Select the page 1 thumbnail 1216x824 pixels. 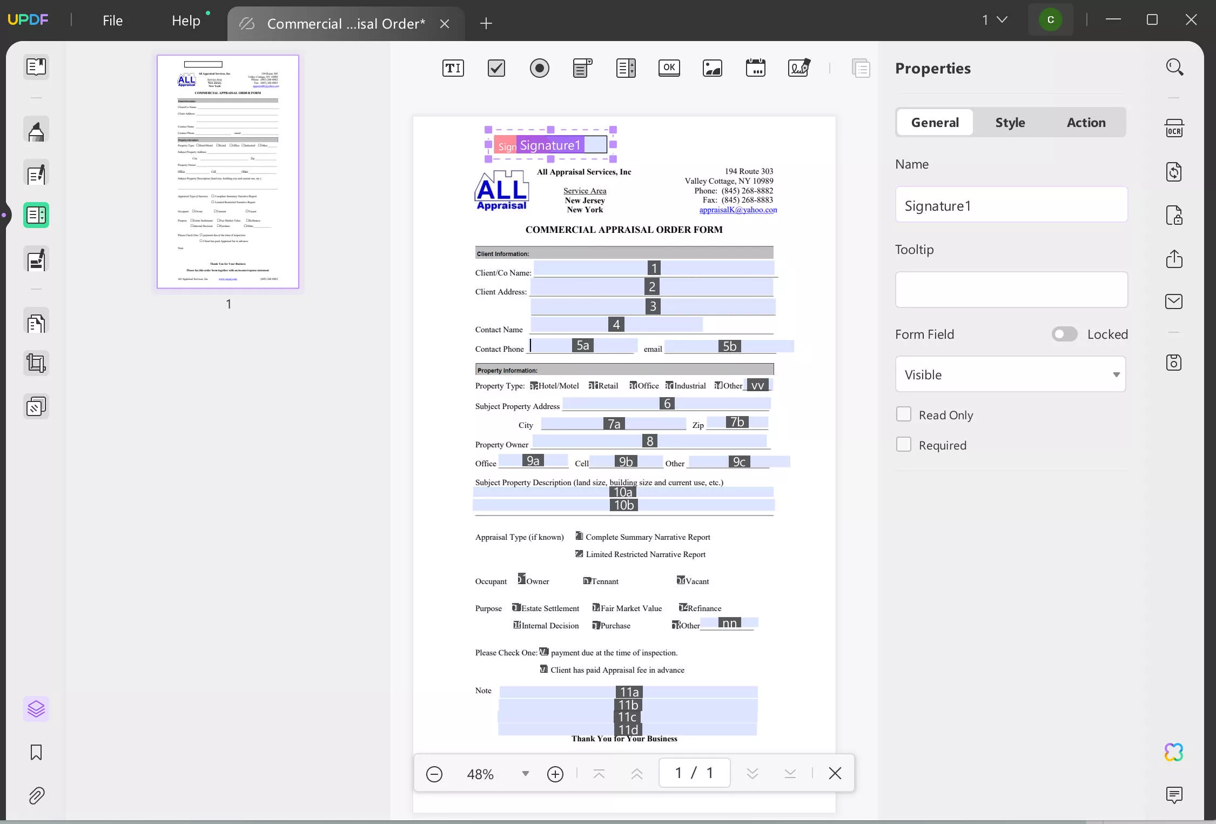(228, 171)
